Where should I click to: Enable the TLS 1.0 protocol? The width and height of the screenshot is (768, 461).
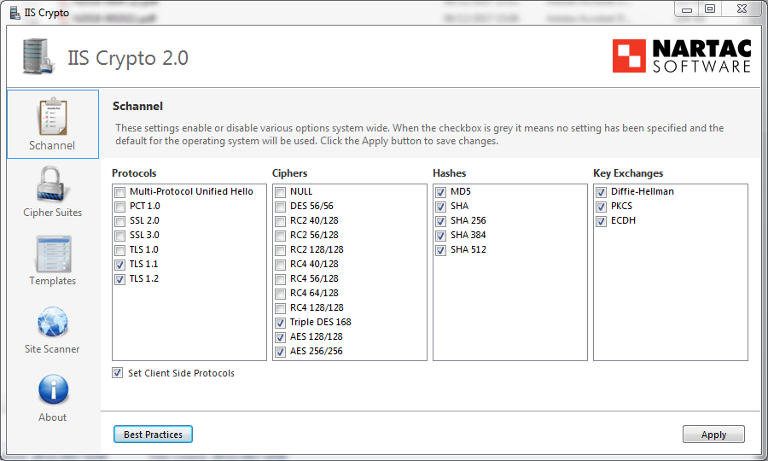click(x=120, y=250)
